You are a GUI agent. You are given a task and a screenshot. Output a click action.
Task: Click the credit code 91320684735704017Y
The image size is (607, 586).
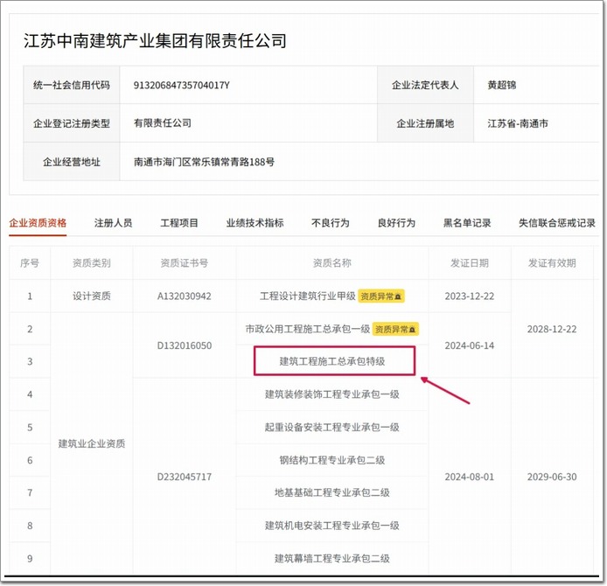[181, 85]
